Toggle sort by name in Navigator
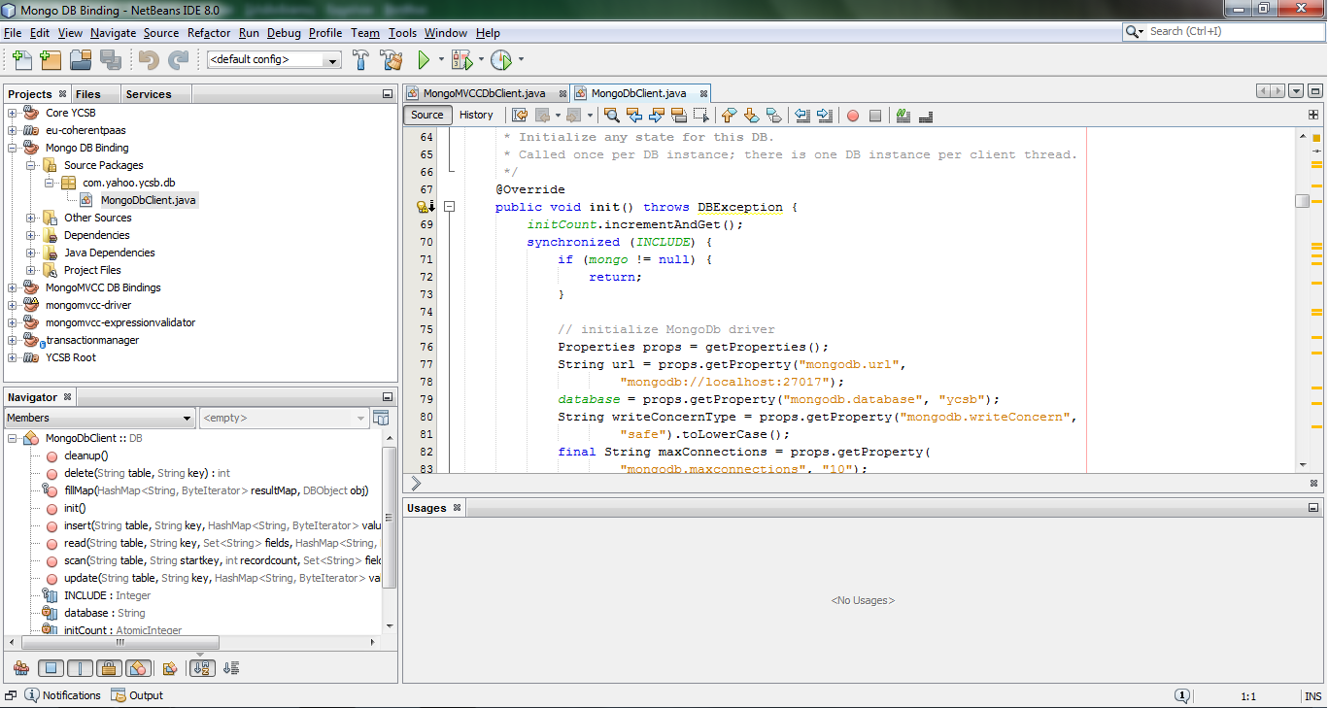The width and height of the screenshot is (1329, 708). click(202, 668)
